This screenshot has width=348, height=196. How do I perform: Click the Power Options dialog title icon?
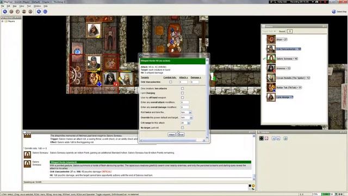click(x=140, y=55)
